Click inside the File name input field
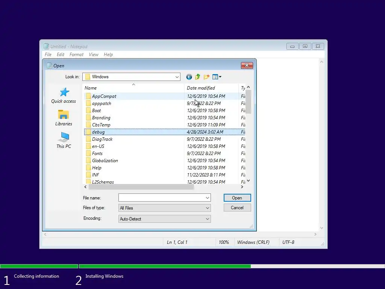The image size is (385, 289). pyautogui.click(x=162, y=198)
